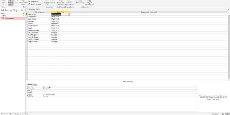Show the Property Sheet pane
230x115 pixels.
[x=47, y=3]
